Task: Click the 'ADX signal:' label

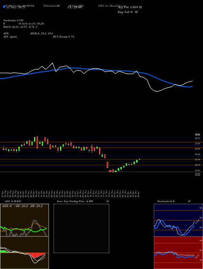Action: pos(10,37)
